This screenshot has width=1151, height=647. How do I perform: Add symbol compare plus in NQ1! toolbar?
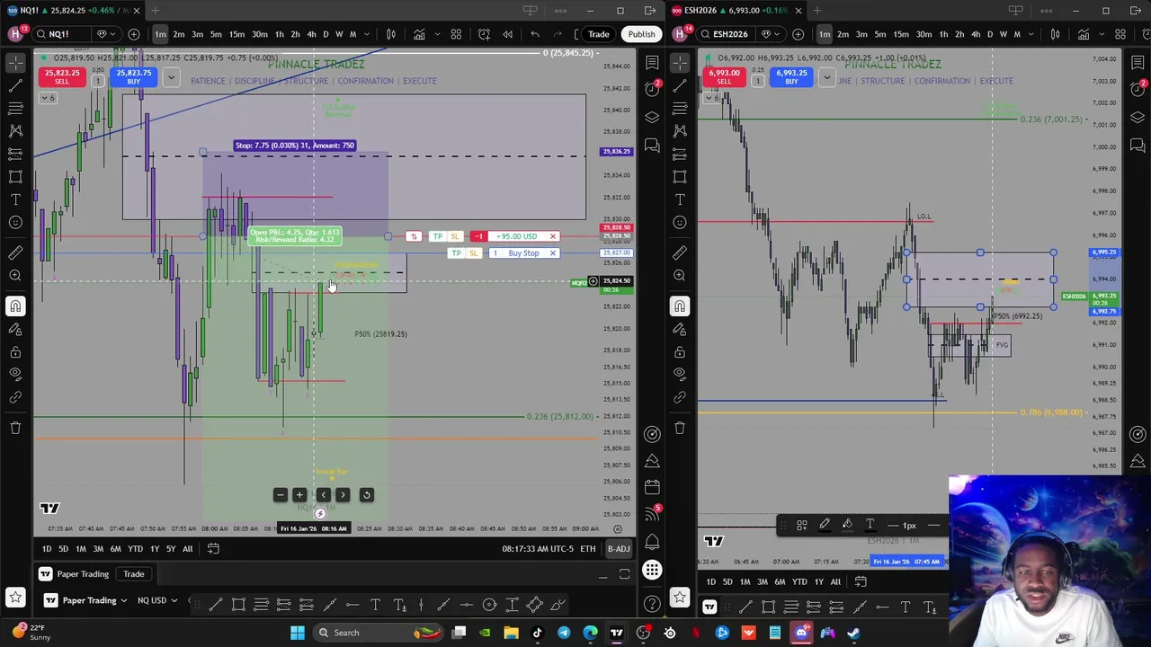pos(134,34)
